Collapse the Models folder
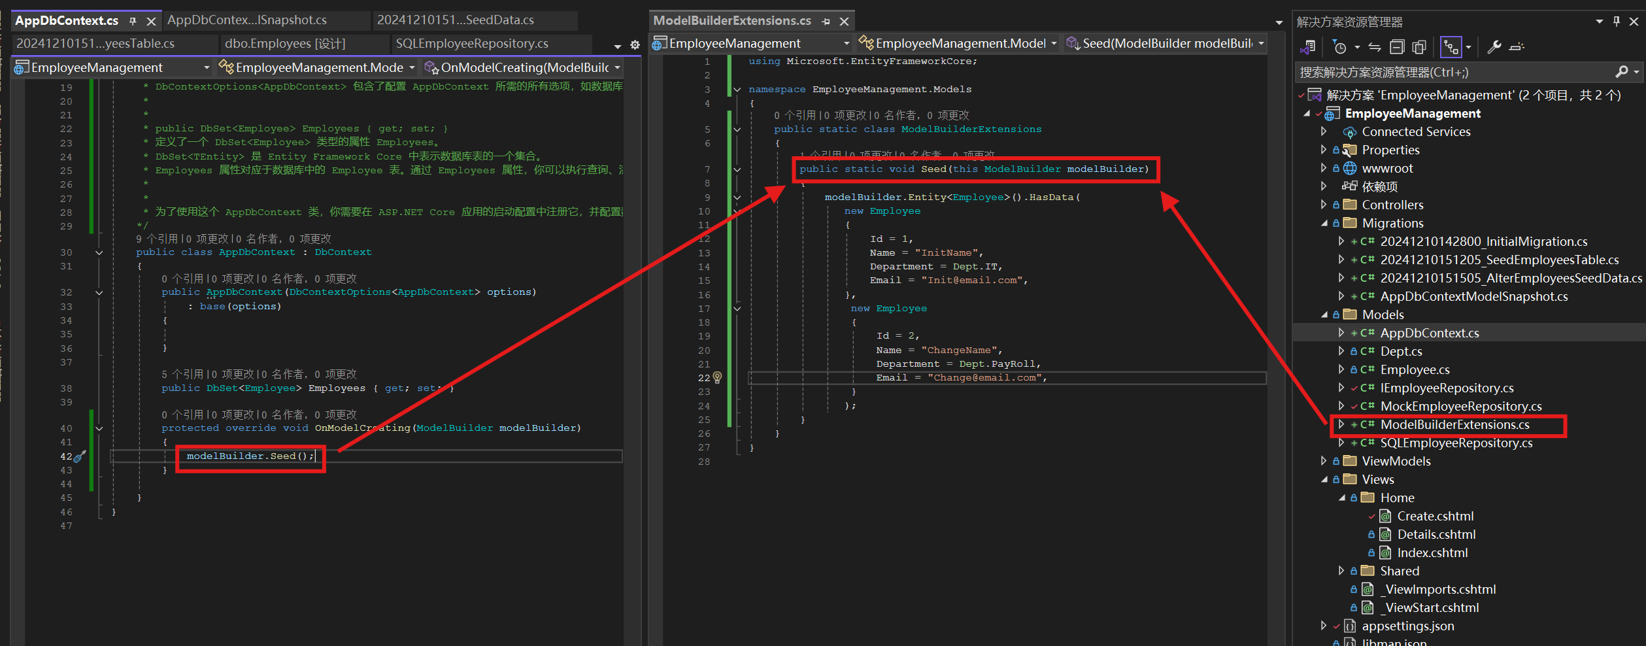 [x=1324, y=314]
